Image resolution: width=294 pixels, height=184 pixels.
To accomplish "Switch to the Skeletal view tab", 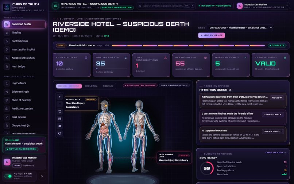I will click(x=91, y=86).
